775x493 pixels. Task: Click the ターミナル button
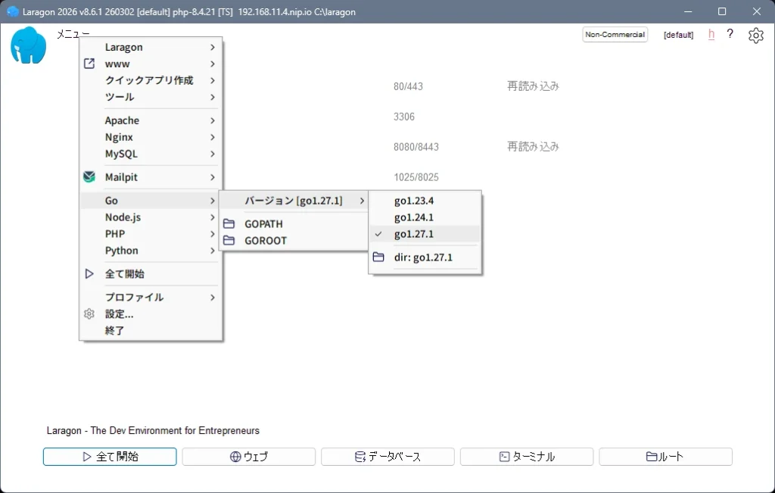[x=527, y=457]
